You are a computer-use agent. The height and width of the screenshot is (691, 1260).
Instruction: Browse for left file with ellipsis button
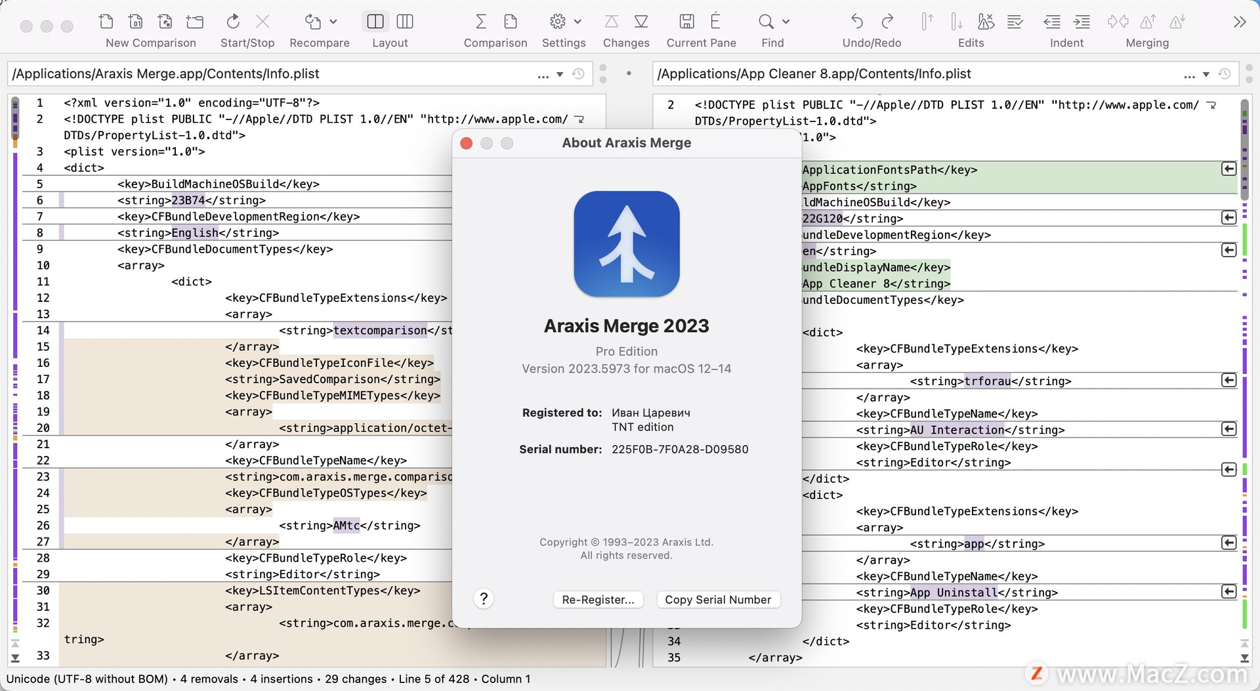point(543,75)
